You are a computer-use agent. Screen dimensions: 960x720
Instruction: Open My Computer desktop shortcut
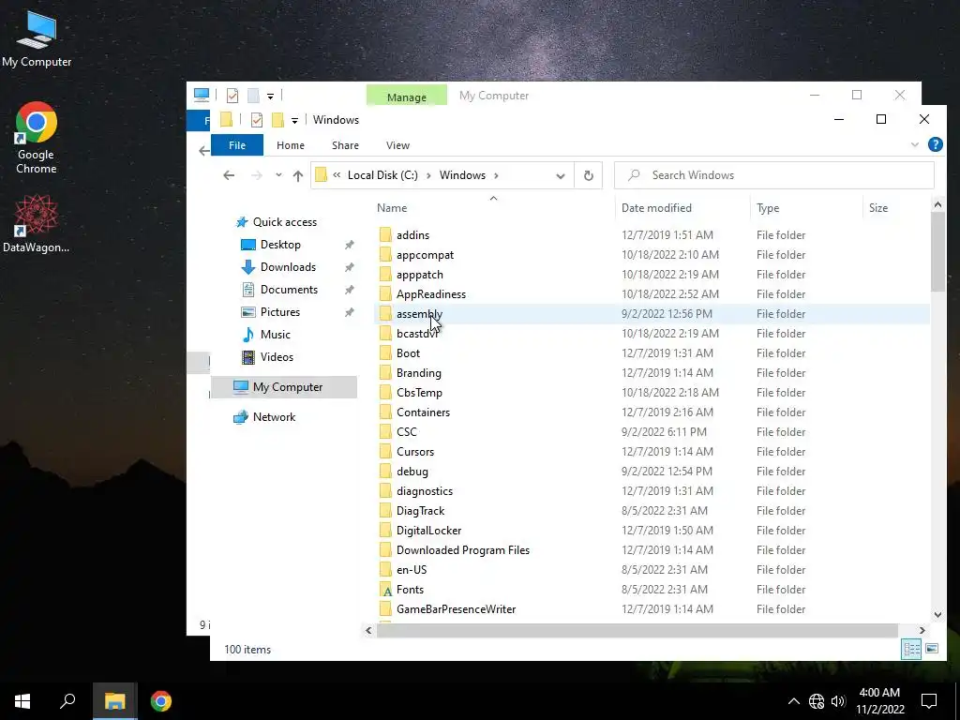click(x=37, y=37)
